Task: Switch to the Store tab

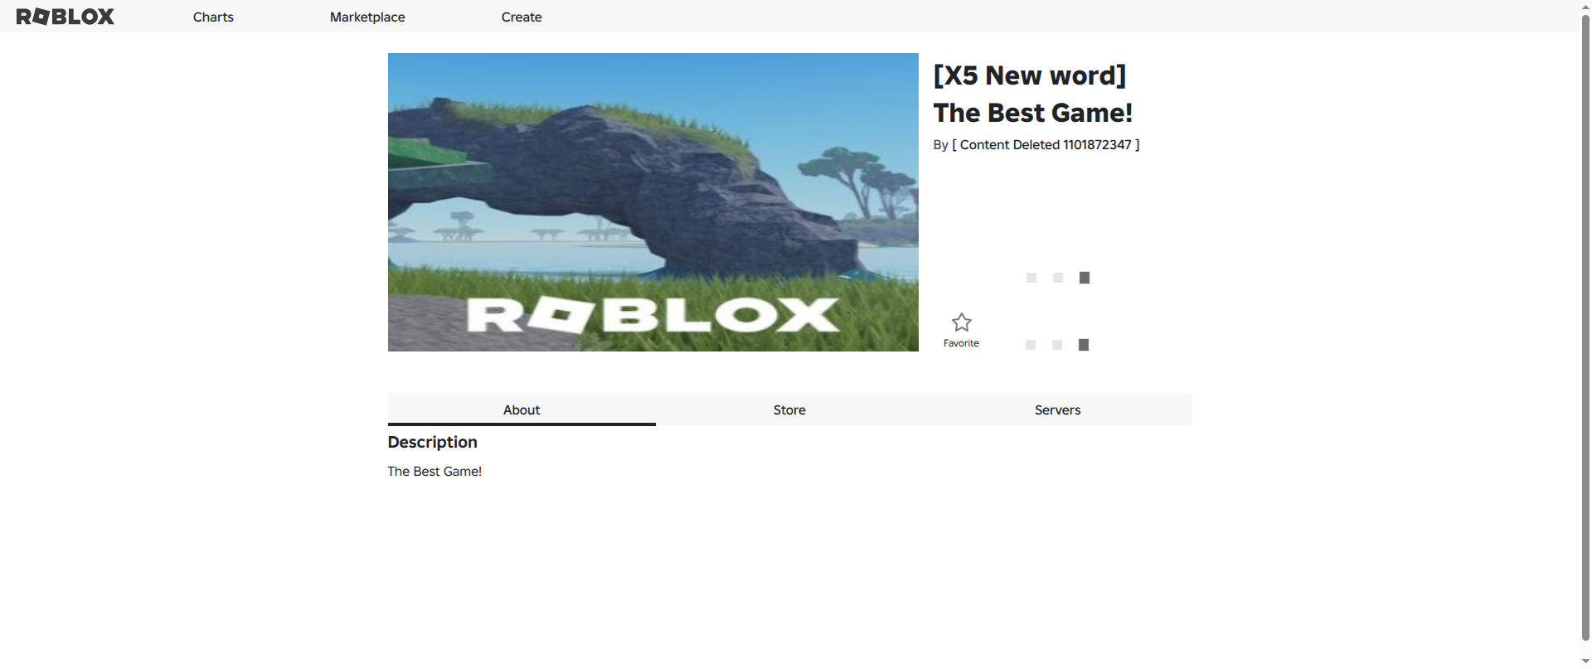Action: pos(789,410)
